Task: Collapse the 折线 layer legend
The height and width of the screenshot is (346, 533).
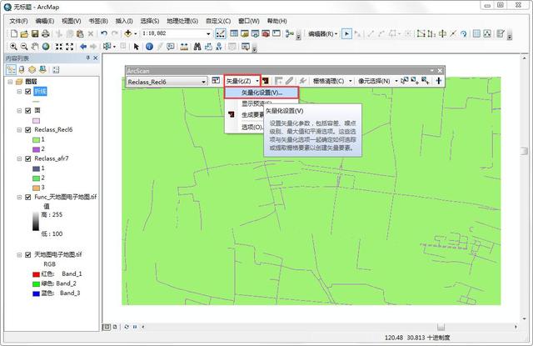Action: (x=19, y=92)
